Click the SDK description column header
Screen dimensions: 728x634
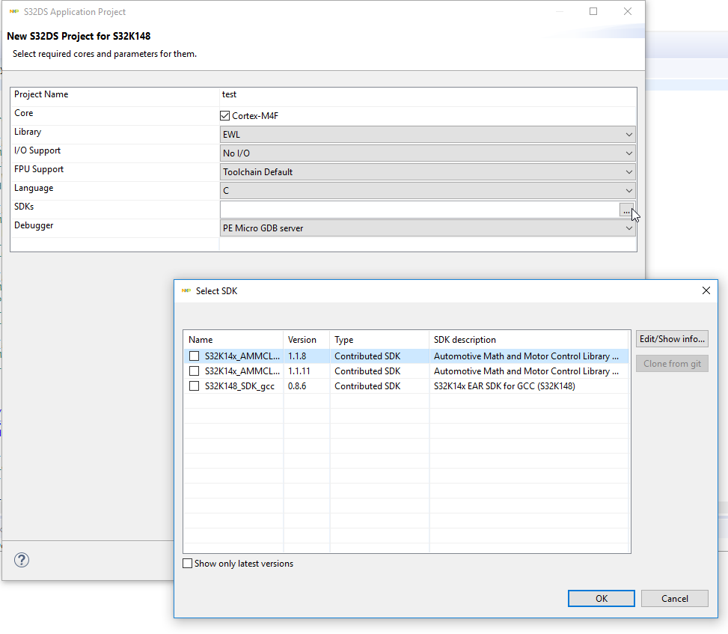529,340
